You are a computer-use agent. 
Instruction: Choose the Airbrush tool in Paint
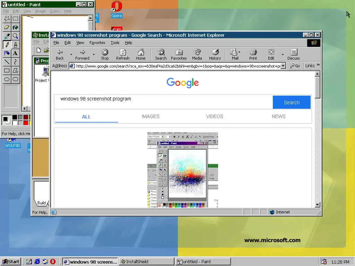[7, 53]
